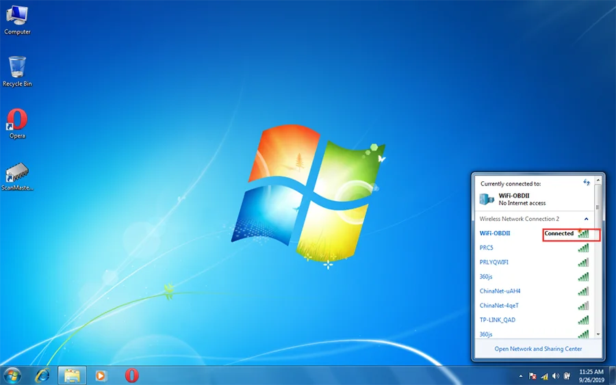Refresh the wireless network list
The width and height of the screenshot is (616, 385).
click(x=587, y=183)
